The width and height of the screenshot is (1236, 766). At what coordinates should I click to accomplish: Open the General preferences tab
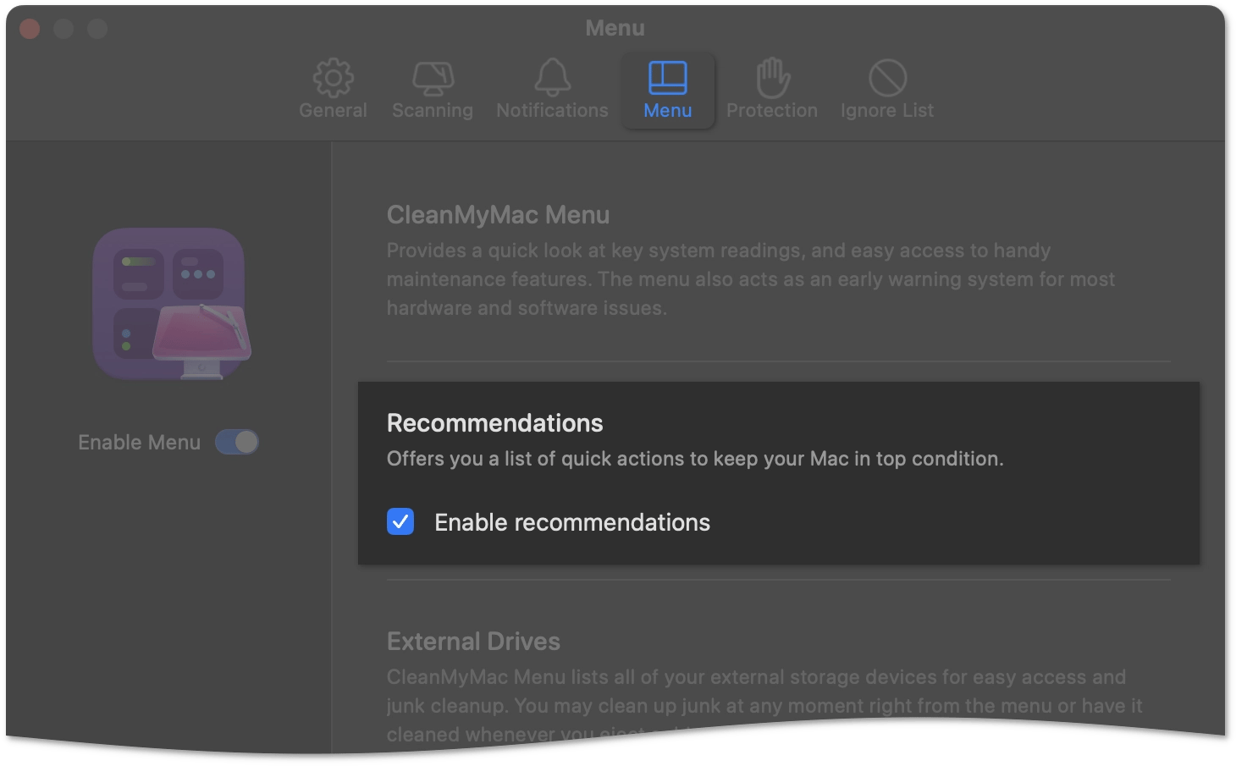[x=333, y=90]
